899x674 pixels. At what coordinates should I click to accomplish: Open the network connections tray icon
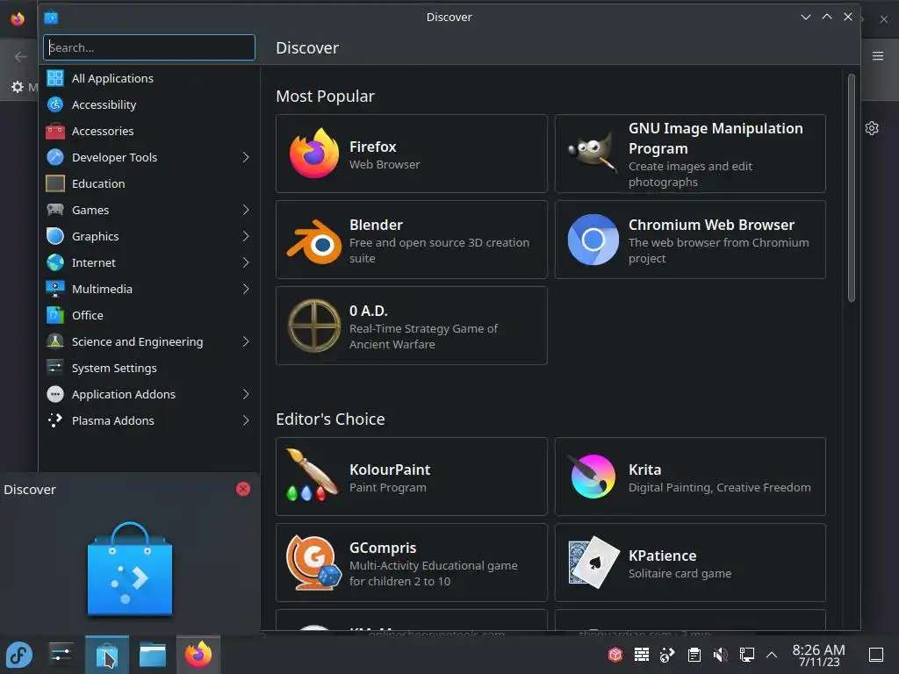(746, 655)
